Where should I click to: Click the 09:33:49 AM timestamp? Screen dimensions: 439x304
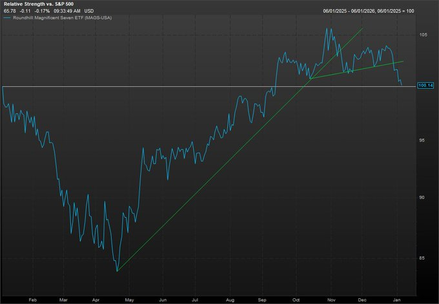click(x=68, y=12)
